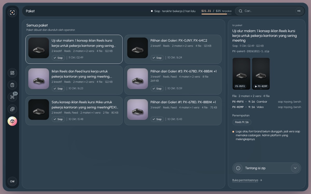Open the PX-MVFX preview thumbnail
Screen dimensions: 311x194
pos(241,74)
